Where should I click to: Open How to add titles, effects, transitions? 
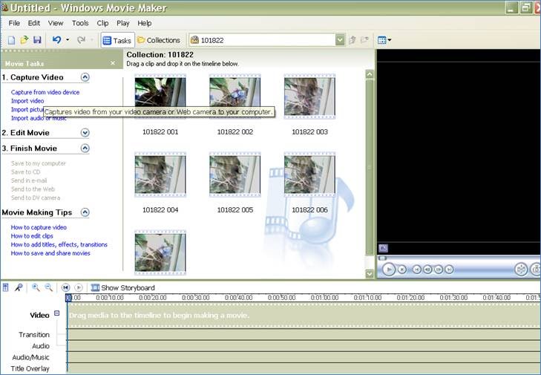coord(59,244)
